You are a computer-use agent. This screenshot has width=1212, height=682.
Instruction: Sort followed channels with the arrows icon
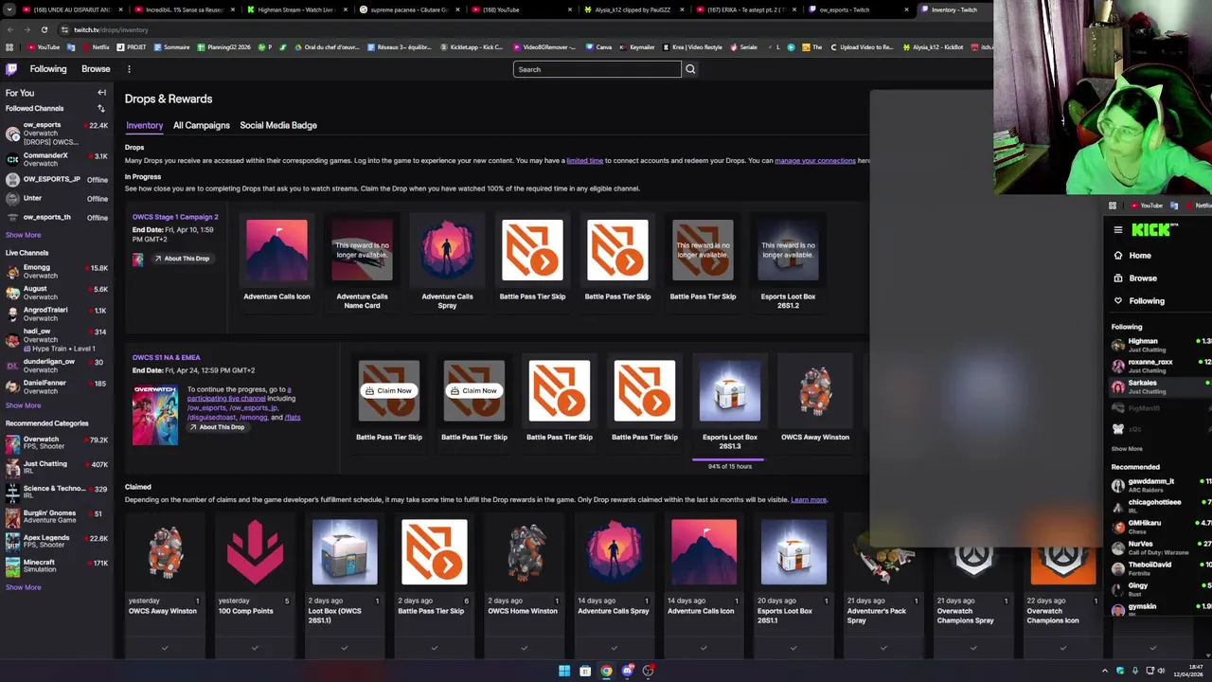(x=101, y=108)
